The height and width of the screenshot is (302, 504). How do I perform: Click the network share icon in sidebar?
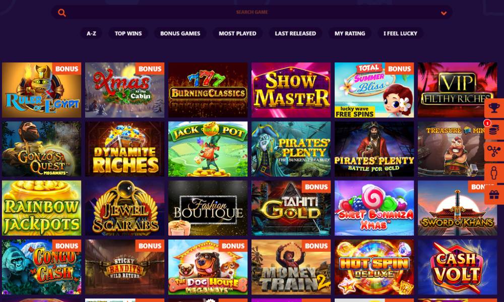[x=494, y=152]
